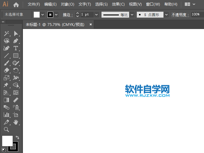Click the white fill color box in tools panel
Viewport: 204px width, 153px height.
(x=7, y=141)
